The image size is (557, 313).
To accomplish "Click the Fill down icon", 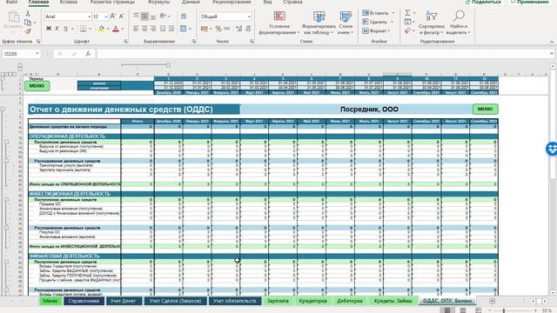I will [407, 22].
